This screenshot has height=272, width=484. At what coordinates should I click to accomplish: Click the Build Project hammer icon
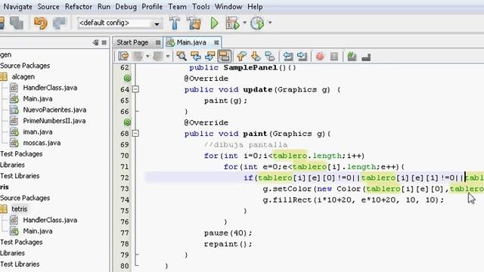175,23
